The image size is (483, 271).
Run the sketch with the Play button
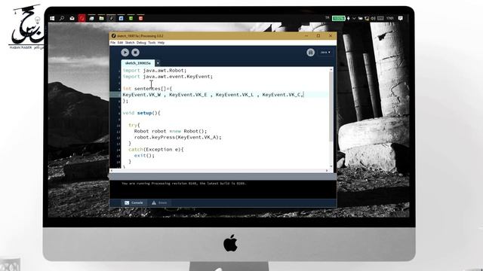(125, 52)
